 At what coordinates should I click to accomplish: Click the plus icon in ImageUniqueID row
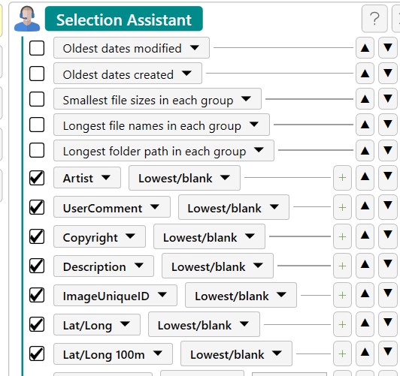point(342,295)
